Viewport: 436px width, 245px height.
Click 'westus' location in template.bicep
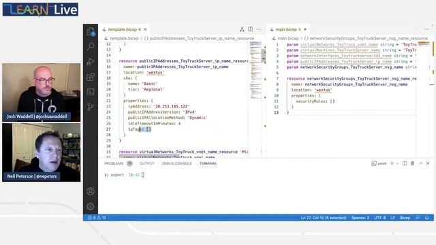pos(155,73)
